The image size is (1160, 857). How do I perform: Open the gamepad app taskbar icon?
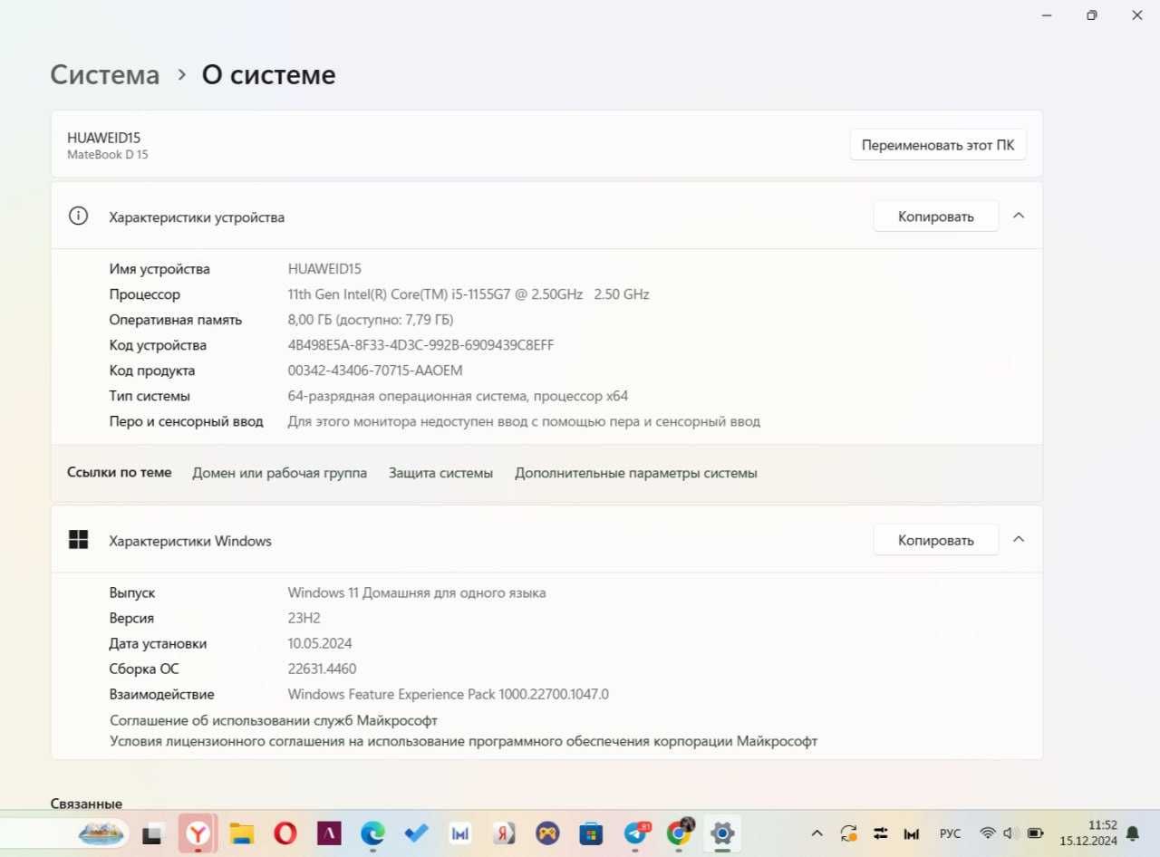coord(547,833)
